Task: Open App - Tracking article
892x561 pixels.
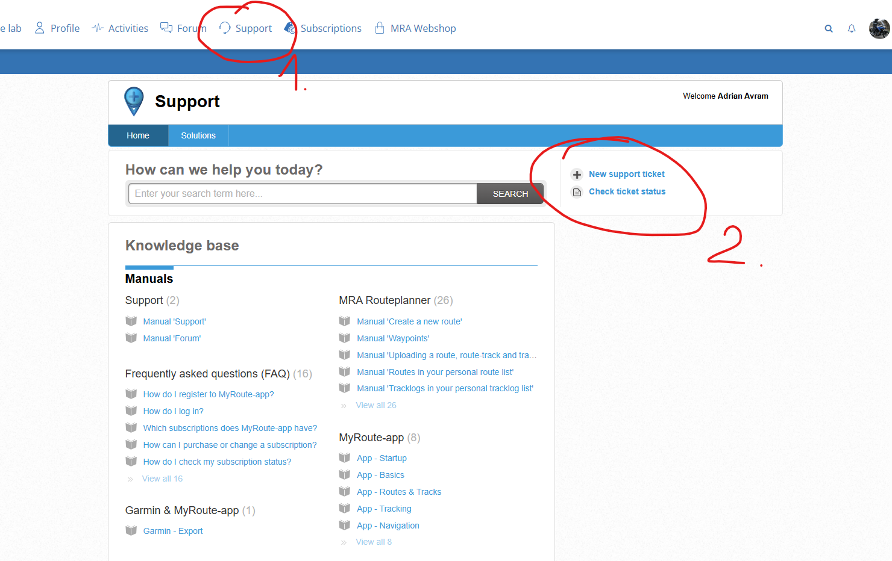Action: point(384,509)
